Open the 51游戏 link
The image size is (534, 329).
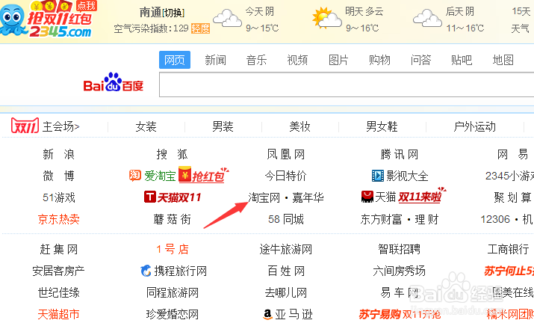[x=58, y=197]
